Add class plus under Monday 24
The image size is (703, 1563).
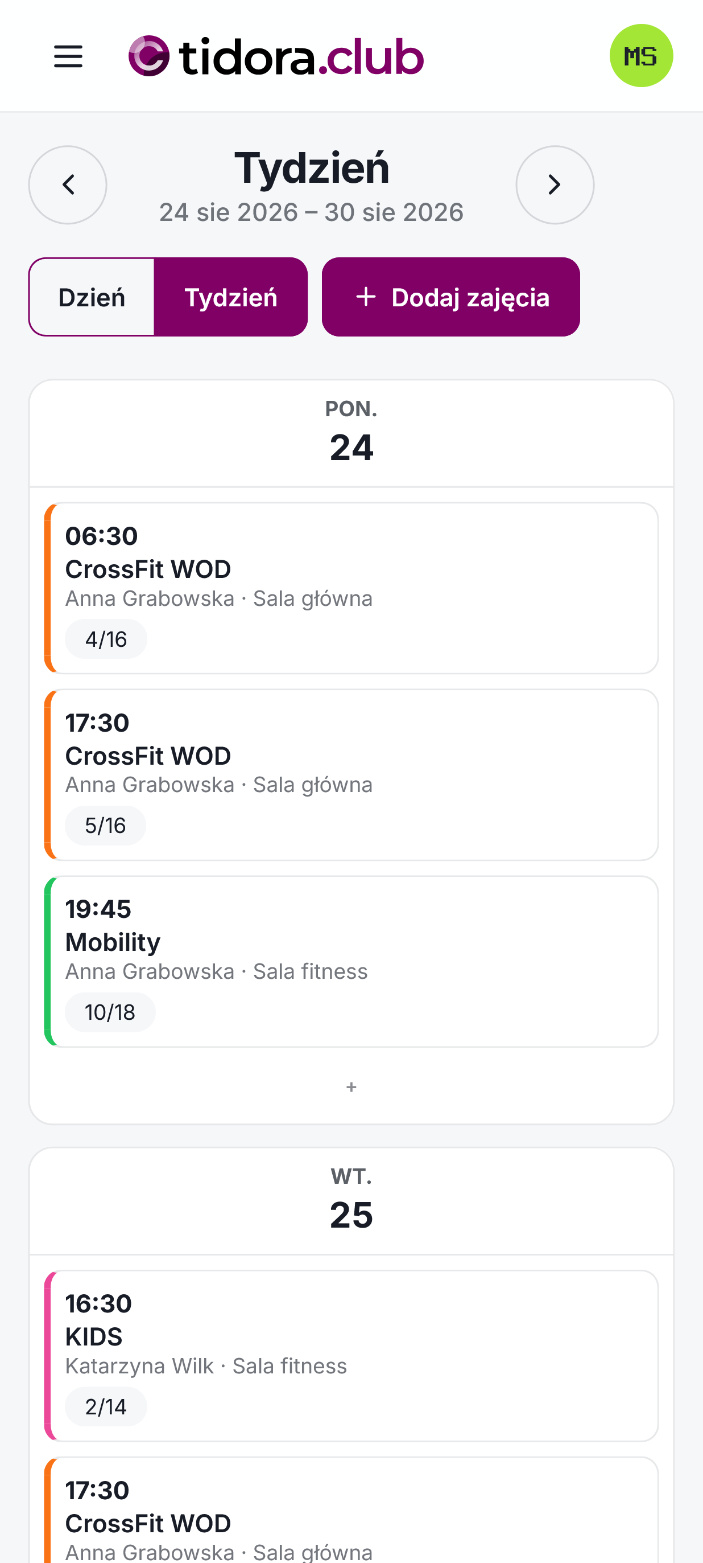(351, 1086)
